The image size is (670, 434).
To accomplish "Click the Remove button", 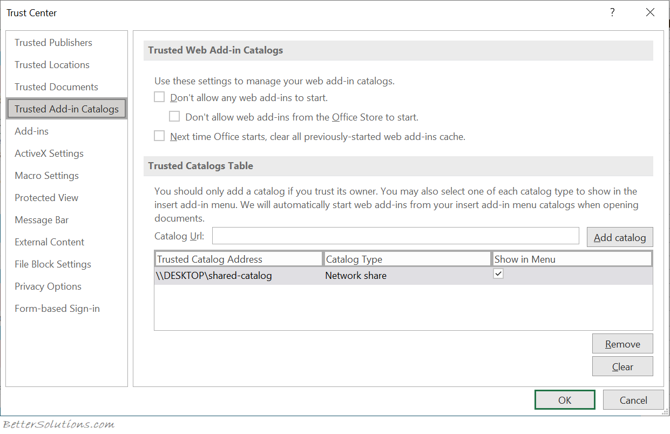I will coord(622,344).
